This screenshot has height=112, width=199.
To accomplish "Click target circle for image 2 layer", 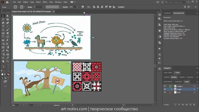I will point(194,86).
